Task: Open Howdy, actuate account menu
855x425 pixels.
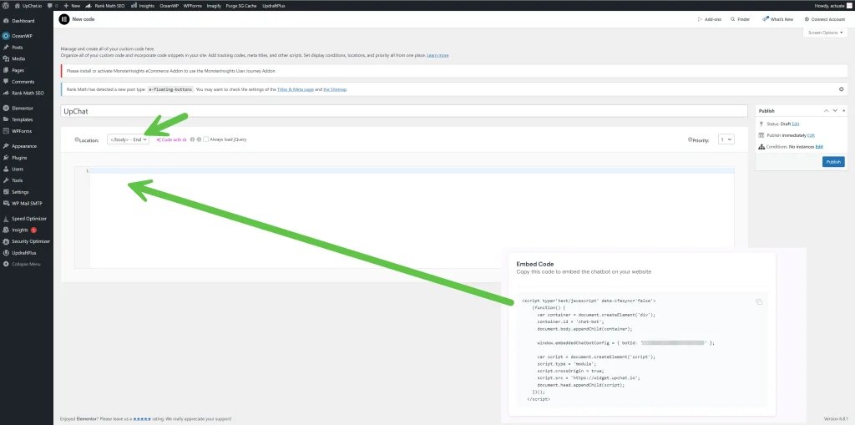Action: [x=832, y=5]
